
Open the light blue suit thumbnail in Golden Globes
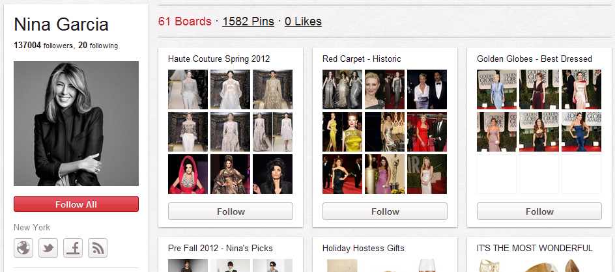496,89
